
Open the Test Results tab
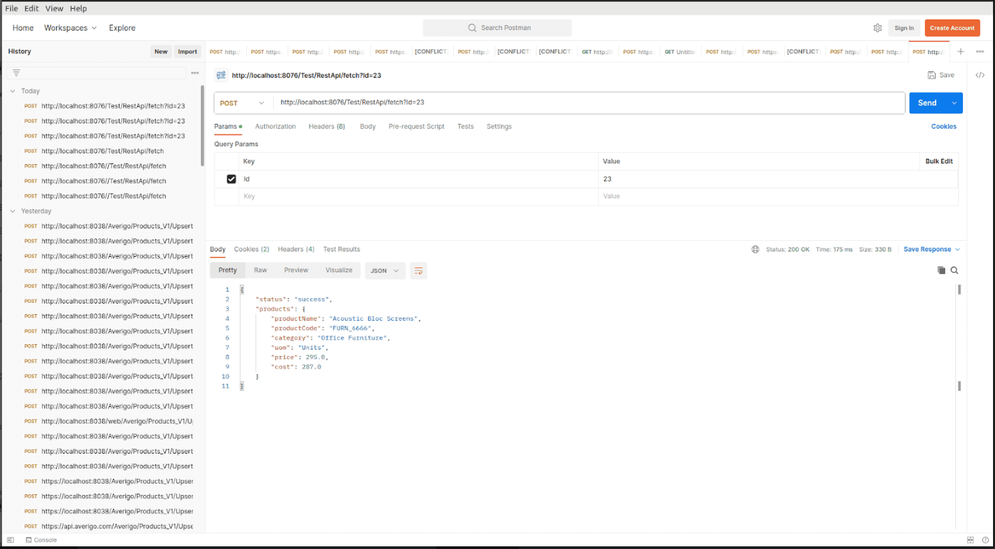342,249
